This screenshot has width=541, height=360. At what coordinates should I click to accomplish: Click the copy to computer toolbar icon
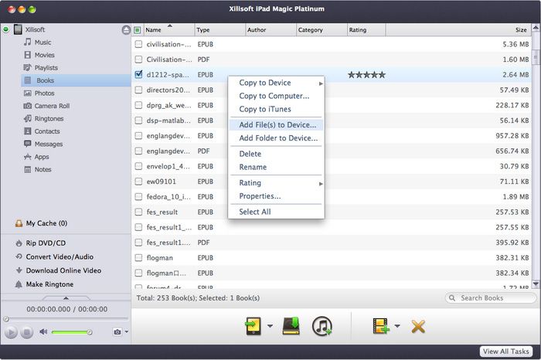click(291, 326)
